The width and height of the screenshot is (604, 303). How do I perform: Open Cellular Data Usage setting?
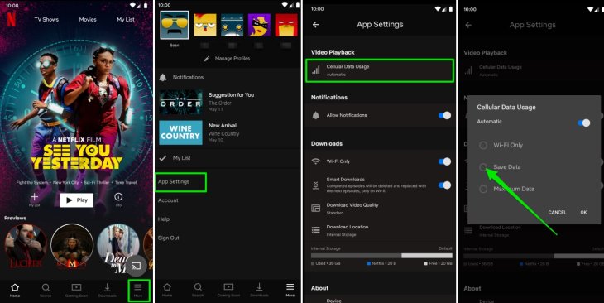click(x=380, y=70)
